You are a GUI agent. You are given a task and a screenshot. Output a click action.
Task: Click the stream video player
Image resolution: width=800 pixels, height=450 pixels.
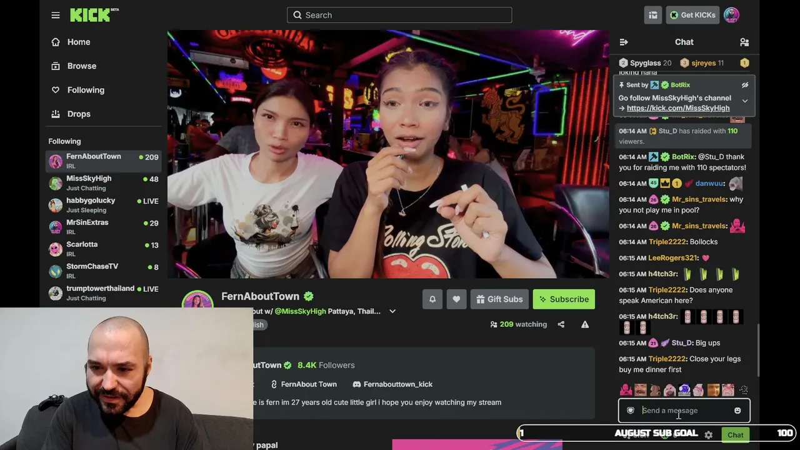click(x=388, y=154)
